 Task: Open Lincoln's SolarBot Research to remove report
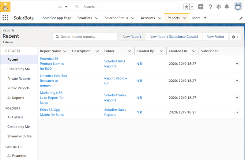point(53,81)
